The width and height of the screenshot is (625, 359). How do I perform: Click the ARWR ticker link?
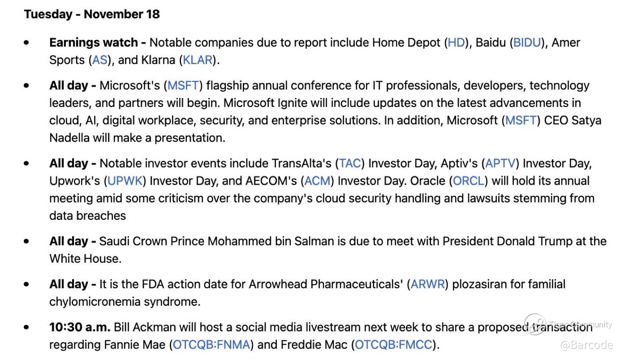(x=428, y=284)
